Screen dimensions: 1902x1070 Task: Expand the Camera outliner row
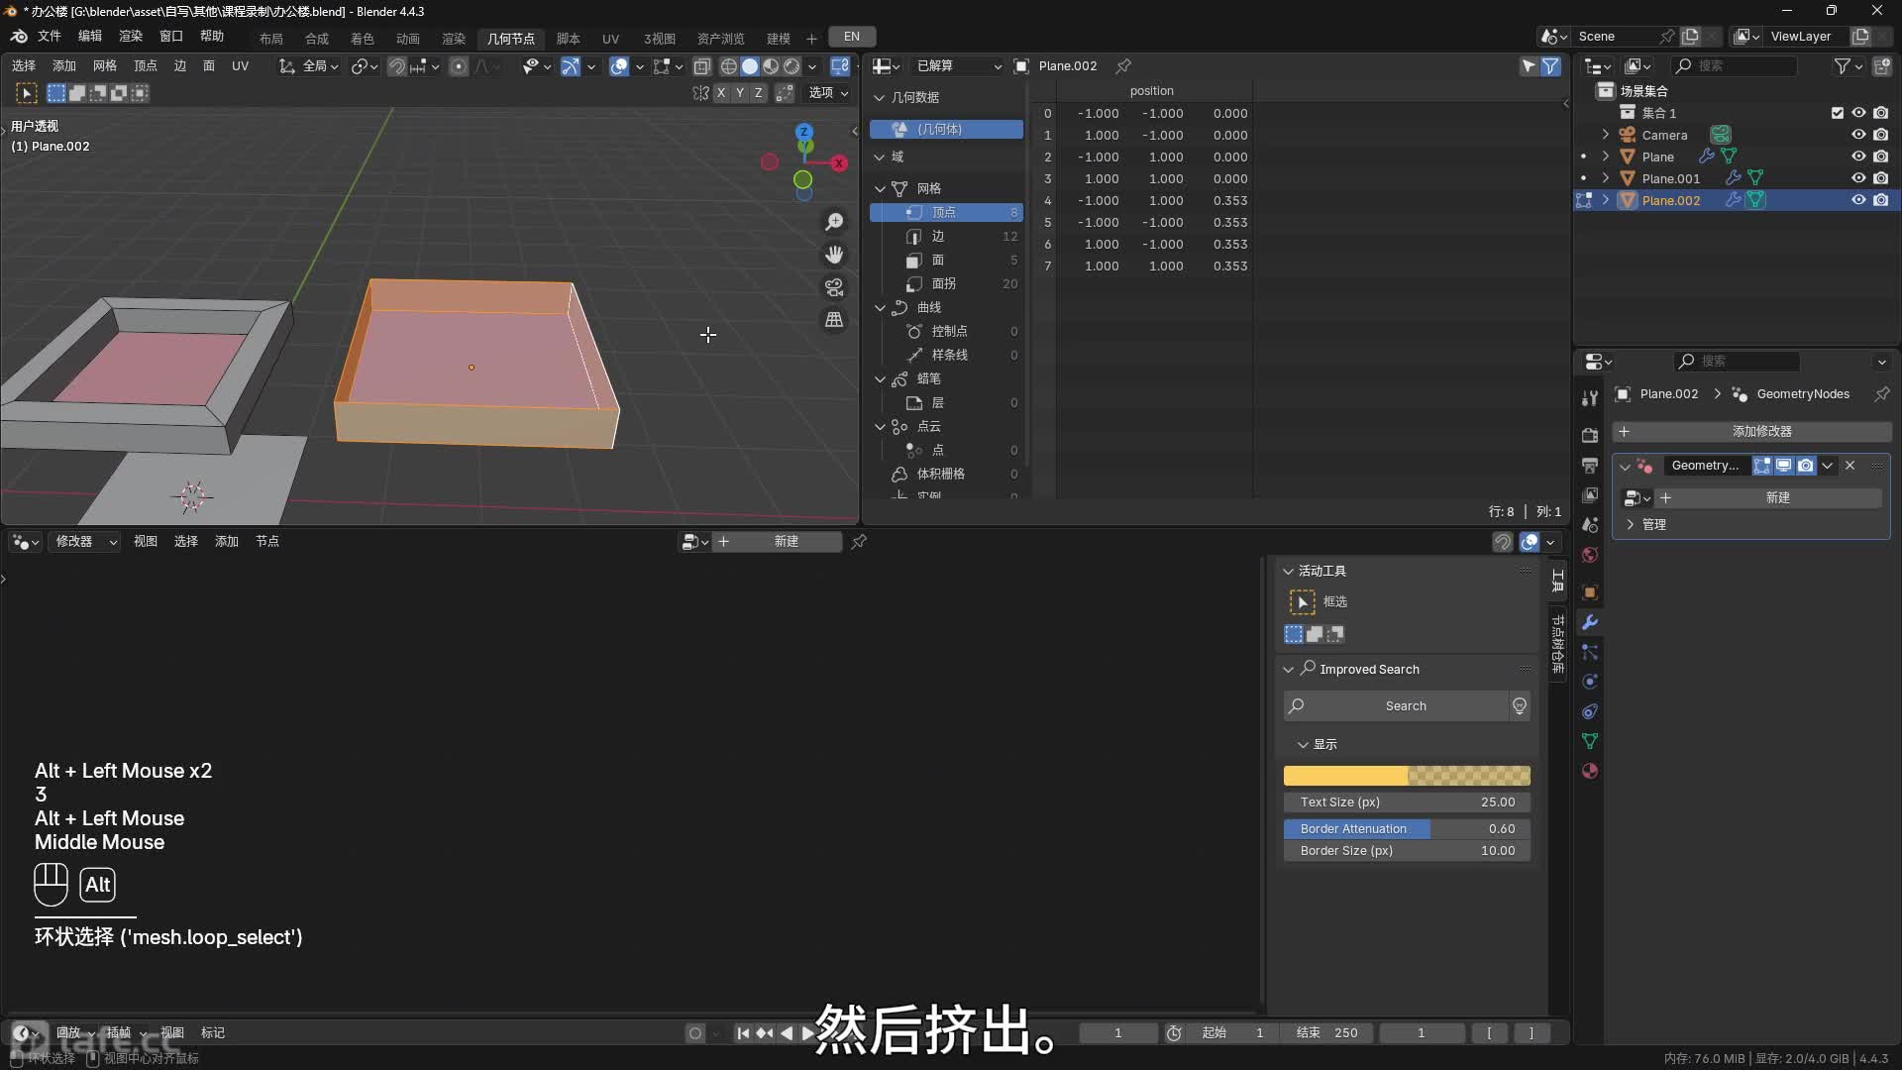click(x=1606, y=135)
